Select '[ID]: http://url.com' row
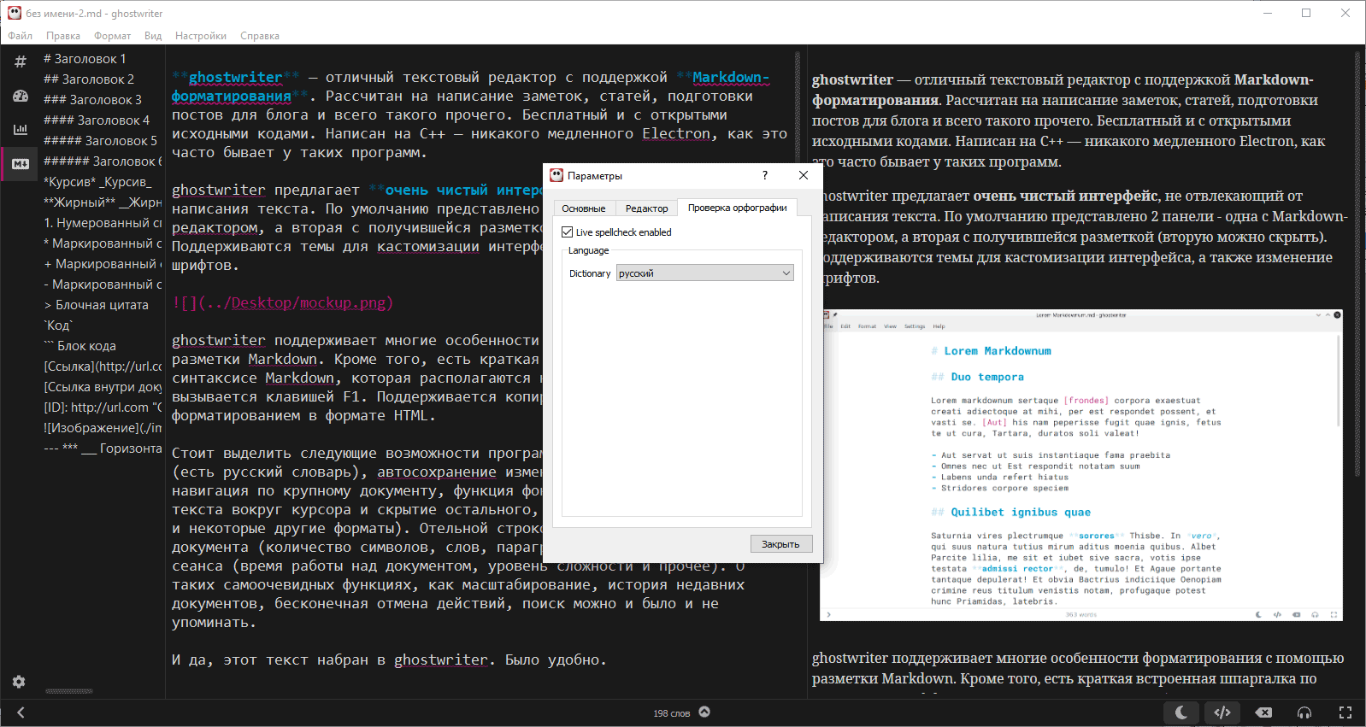This screenshot has height=727, width=1366. click(x=102, y=407)
